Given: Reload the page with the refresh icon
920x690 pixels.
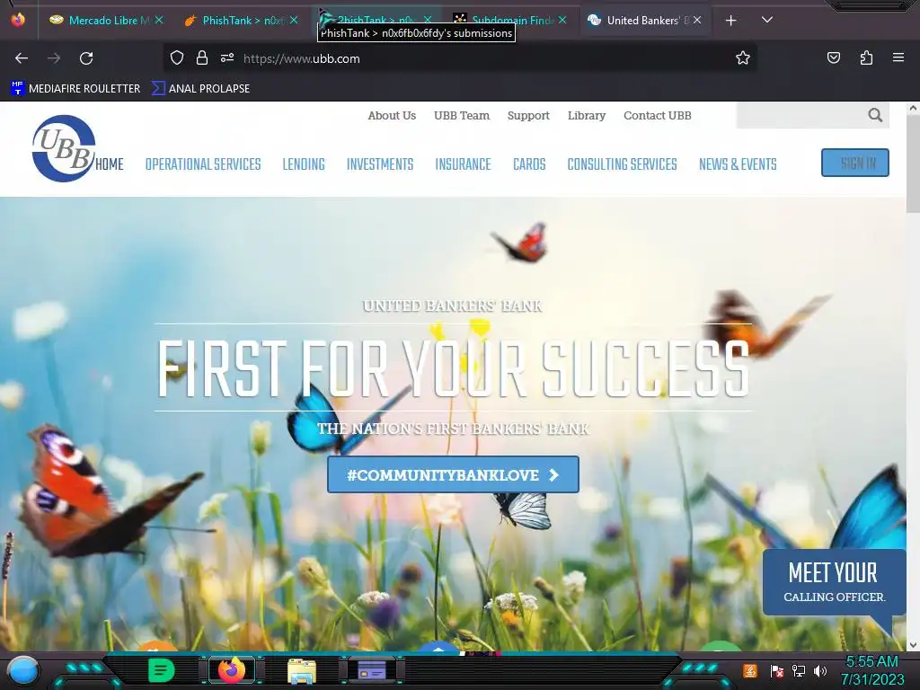Looking at the screenshot, I should click(x=86, y=58).
